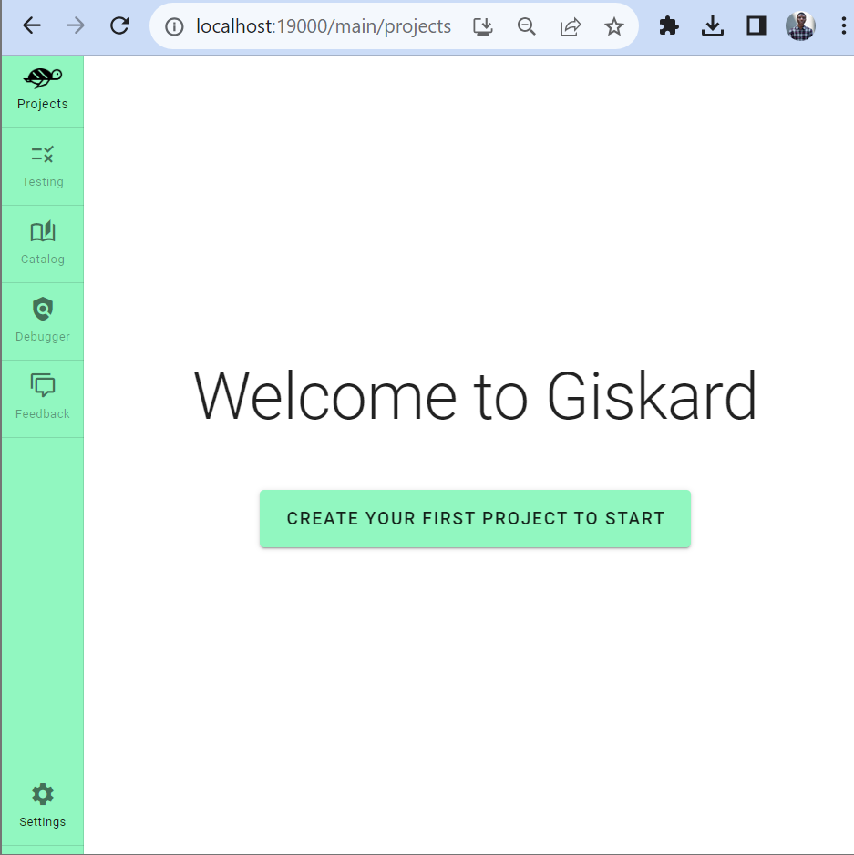The image size is (854, 855).
Task: Bookmark this tab with star icon
Action: pyautogui.click(x=614, y=26)
